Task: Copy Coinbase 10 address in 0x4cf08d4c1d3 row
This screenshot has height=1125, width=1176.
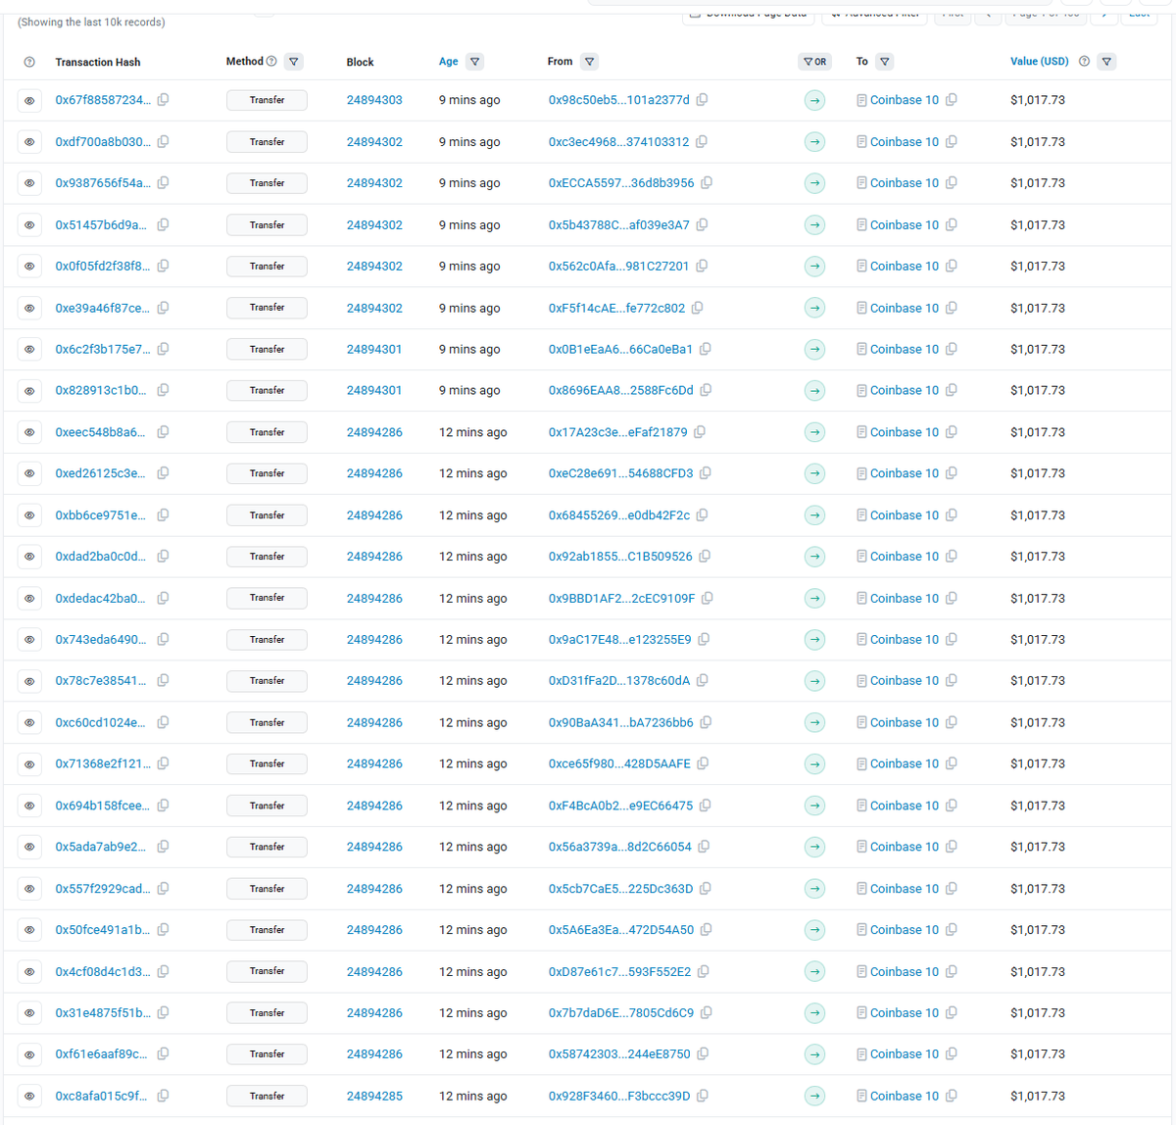Action: [x=952, y=971]
